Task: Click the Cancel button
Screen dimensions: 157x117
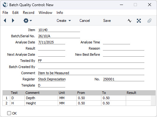Action: [x=85, y=21]
